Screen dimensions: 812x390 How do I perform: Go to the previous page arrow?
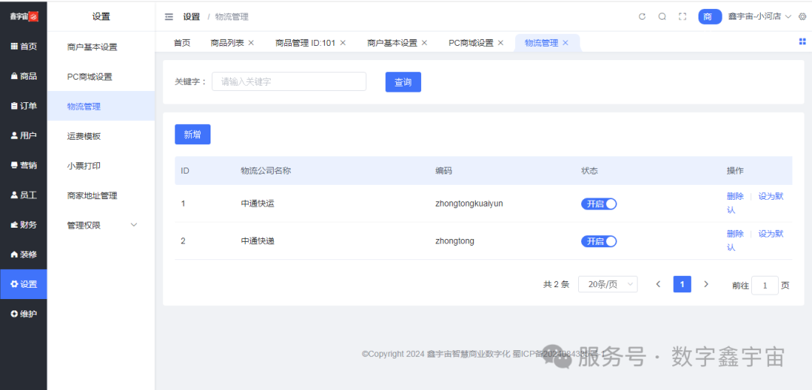pos(658,284)
